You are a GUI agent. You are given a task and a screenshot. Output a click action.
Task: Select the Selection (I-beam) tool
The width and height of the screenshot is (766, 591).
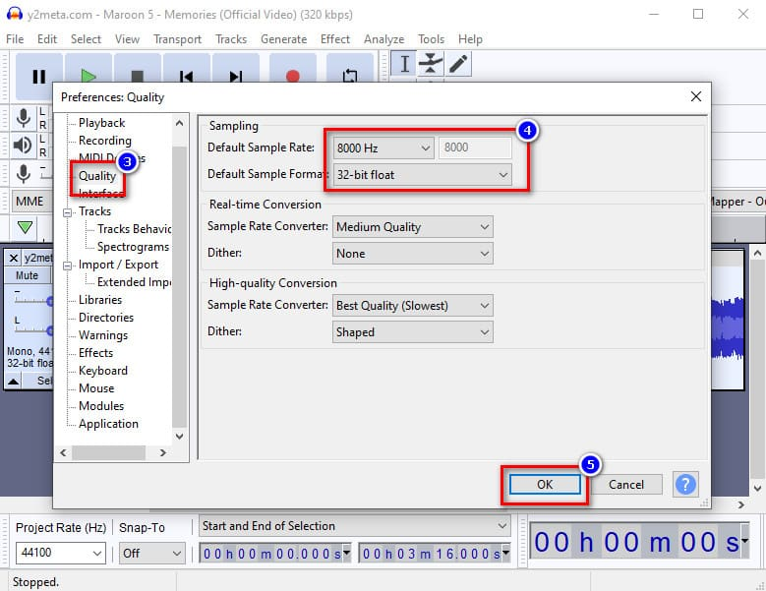click(x=403, y=64)
